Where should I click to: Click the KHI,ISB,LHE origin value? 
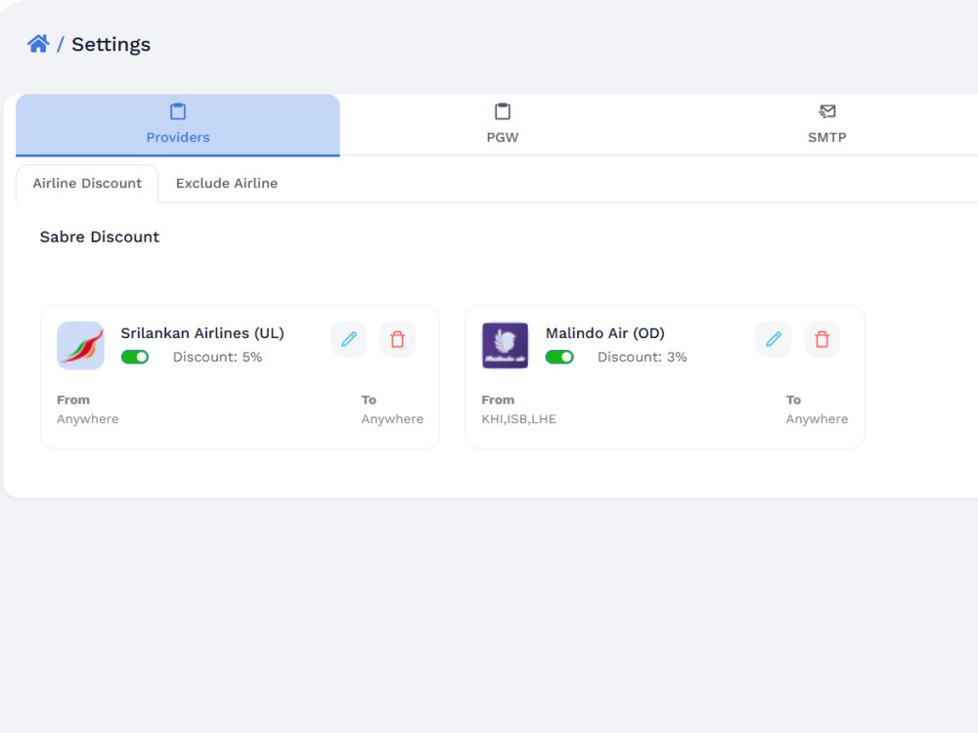point(519,419)
